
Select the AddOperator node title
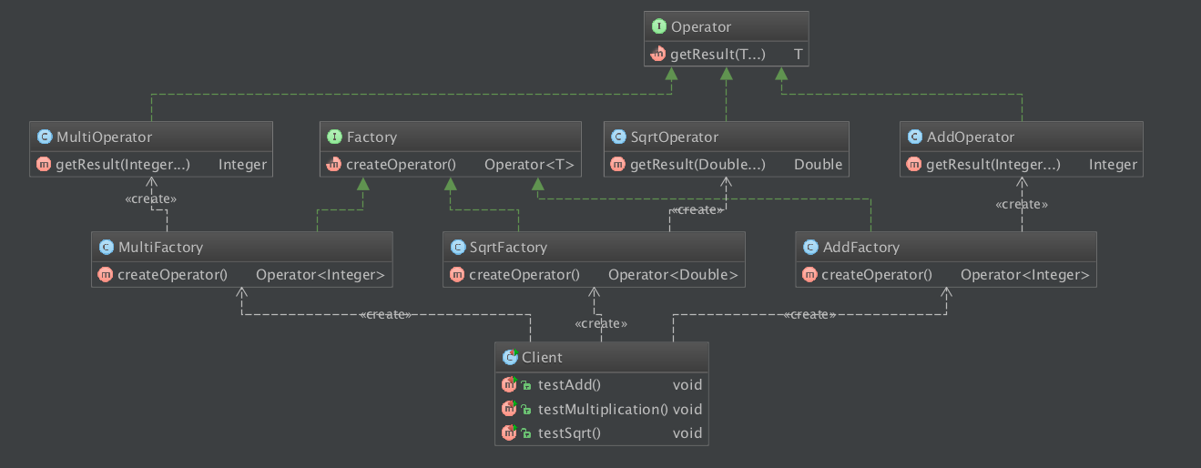pyautogui.click(x=969, y=137)
